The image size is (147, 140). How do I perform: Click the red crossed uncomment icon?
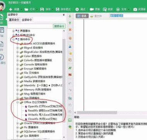coord(70,75)
